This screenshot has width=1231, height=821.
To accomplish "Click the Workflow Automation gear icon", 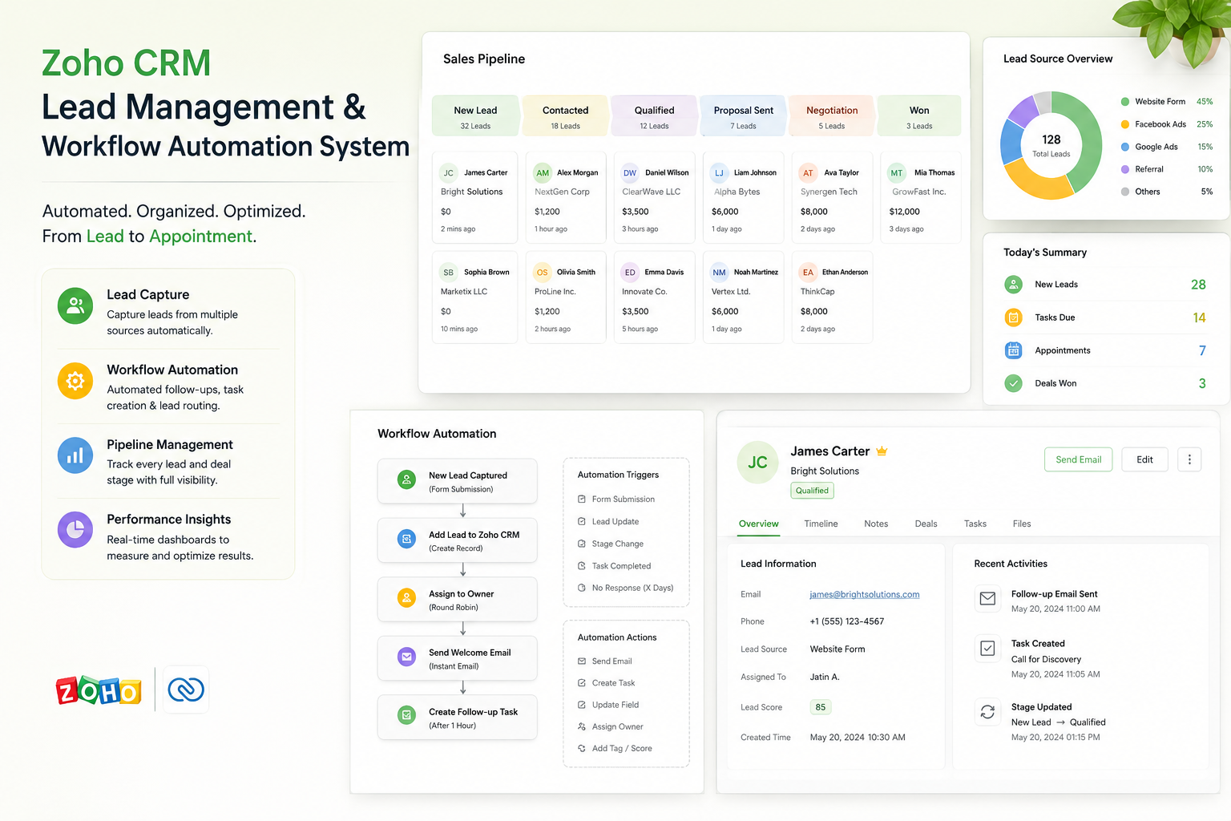I will tap(75, 381).
